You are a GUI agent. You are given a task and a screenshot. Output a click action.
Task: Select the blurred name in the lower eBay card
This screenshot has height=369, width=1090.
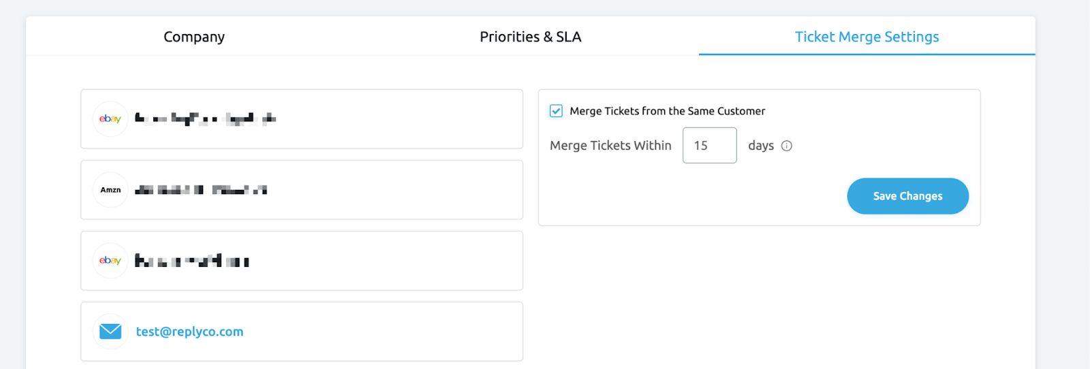(191, 261)
